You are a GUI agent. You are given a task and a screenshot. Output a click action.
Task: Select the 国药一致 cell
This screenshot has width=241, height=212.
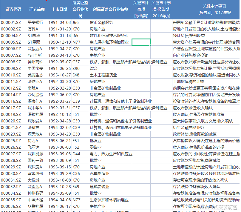37,160
